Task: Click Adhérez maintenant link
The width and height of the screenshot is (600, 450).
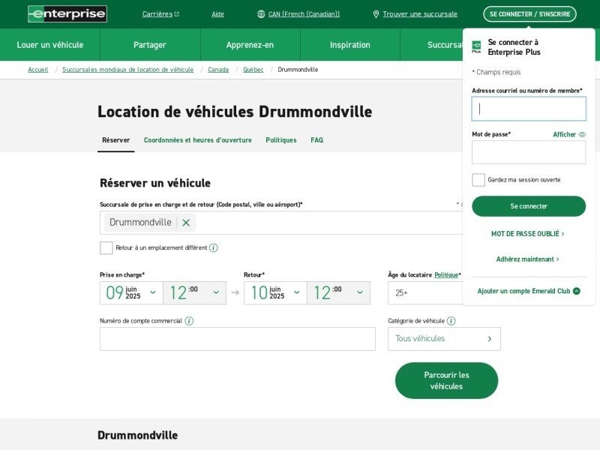Action: pyautogui.click(x=528, y=259)
